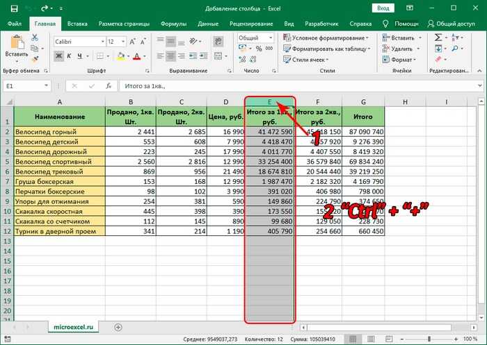The image size is (487, 345).
Task: Click the zoom in plus button
Action: [x=456, y=339]
